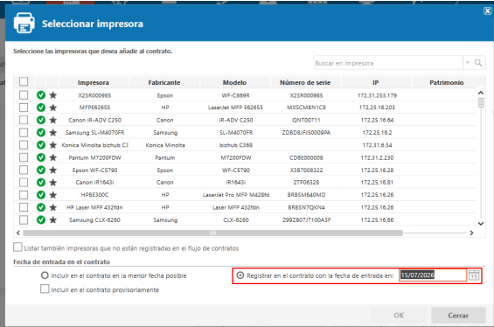Image resolution: width=494 pixels, height=327 pixels.
Task: Check the HPBE300C row checkbox
Action: click(24, 195)
